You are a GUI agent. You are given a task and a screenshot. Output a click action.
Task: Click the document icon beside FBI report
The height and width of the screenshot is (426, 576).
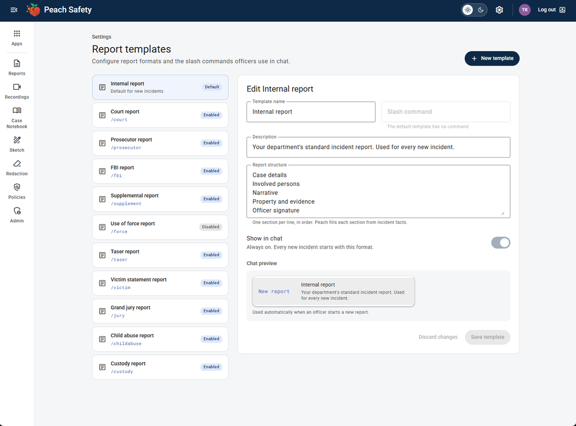pyautogui.click(x=103, y=171)
